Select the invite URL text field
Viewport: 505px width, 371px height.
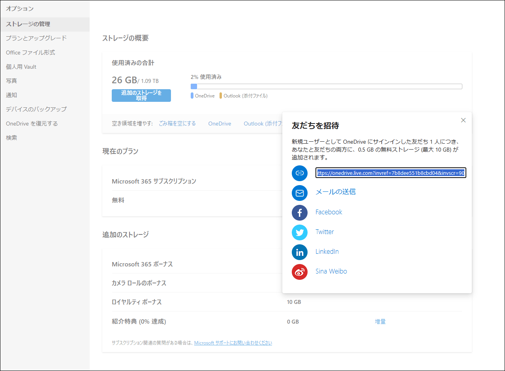pyautogui.click(x=391, y=173)
